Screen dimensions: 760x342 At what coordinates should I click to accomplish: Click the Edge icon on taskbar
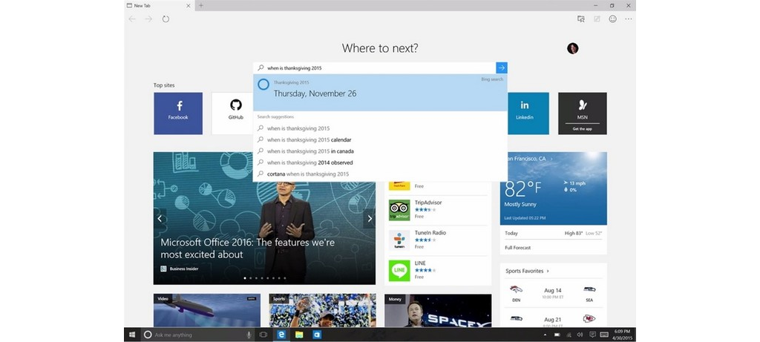(x=281, y=335)
